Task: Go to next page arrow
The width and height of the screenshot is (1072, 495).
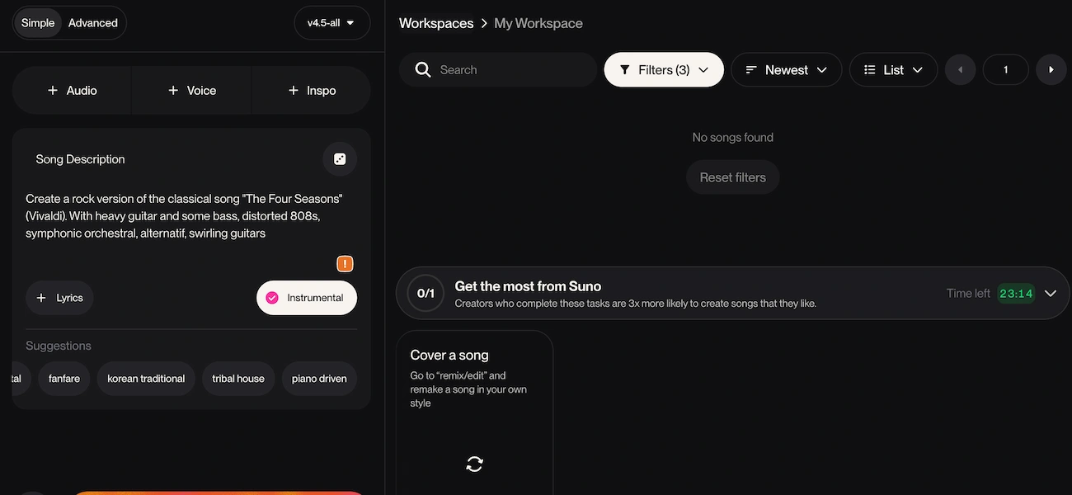Action: click(1051, 70)
